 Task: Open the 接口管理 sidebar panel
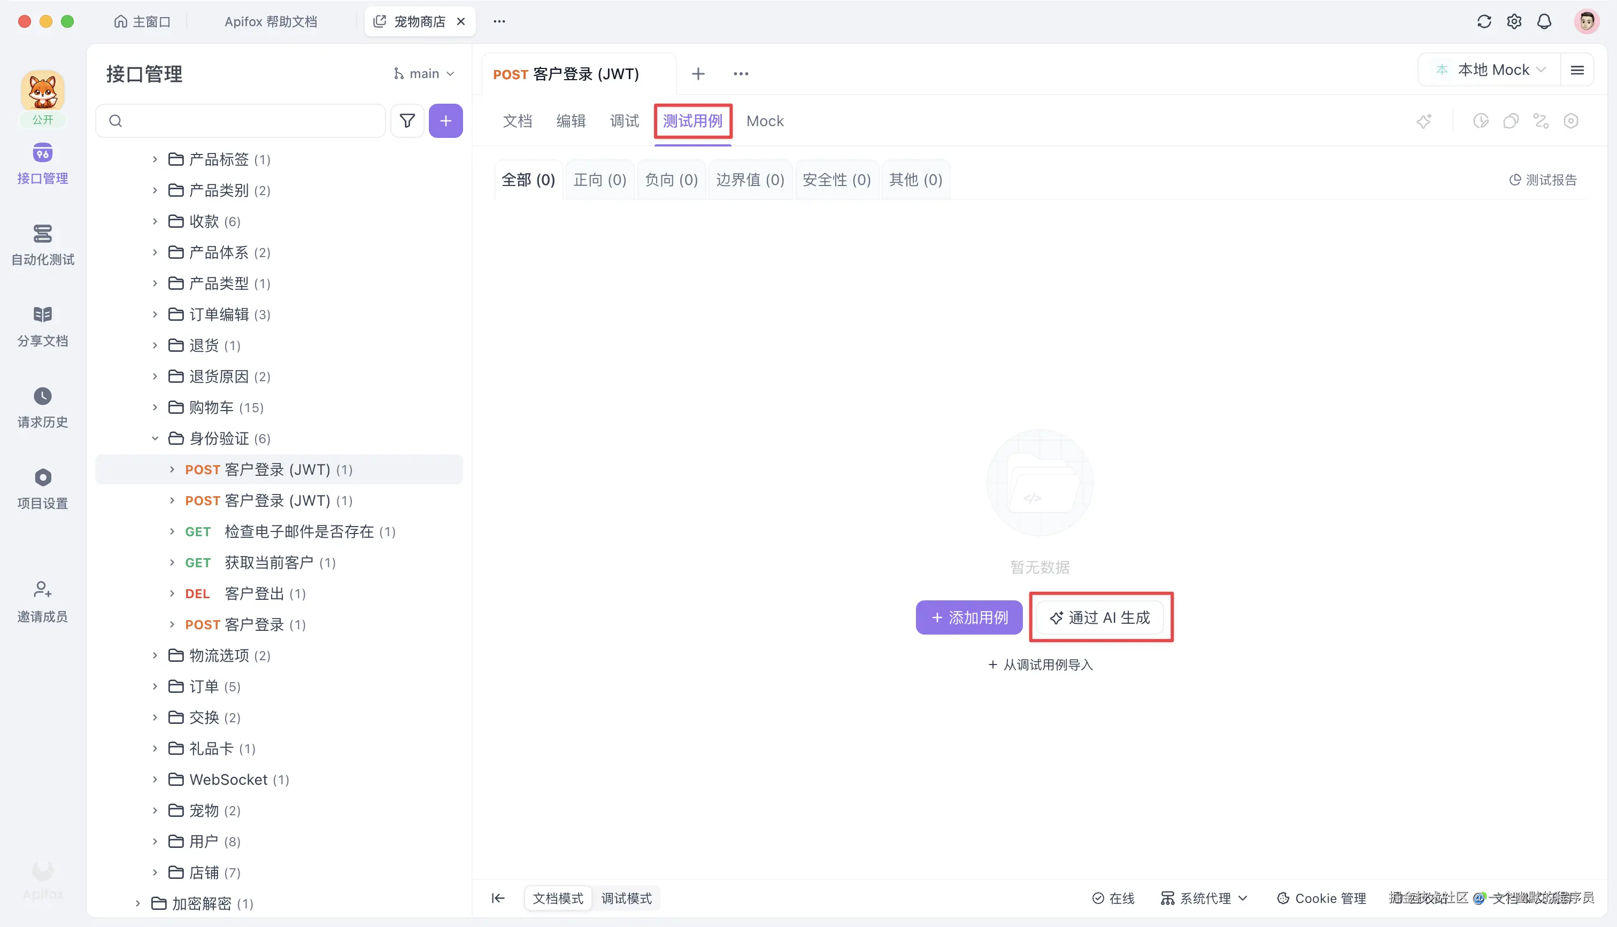pos(42,163)
